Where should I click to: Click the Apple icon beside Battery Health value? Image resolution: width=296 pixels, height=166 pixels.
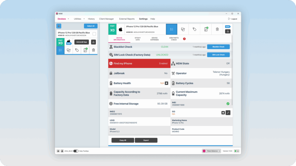166,83
